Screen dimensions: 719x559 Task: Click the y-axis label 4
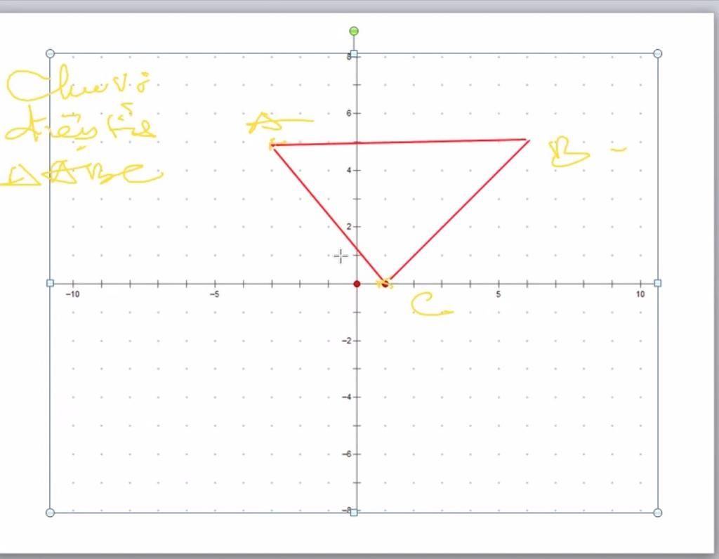(348, 170)
